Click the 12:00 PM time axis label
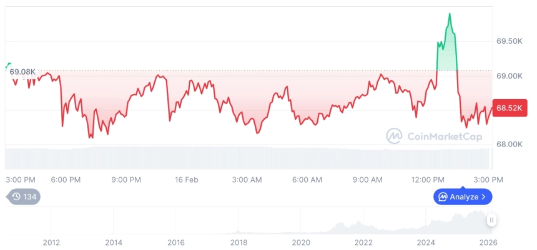The height and width of the screenshot is (250, 537). pyautogui.click(x=428, y=180)
